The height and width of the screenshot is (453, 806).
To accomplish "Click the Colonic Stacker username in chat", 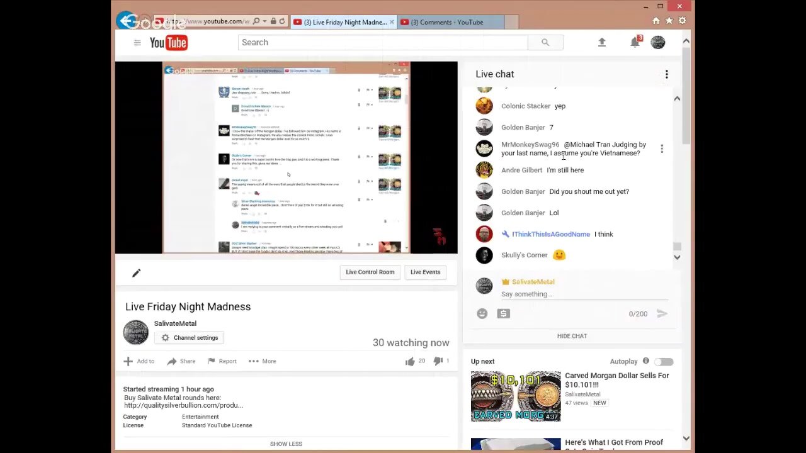I will (526, 106).
